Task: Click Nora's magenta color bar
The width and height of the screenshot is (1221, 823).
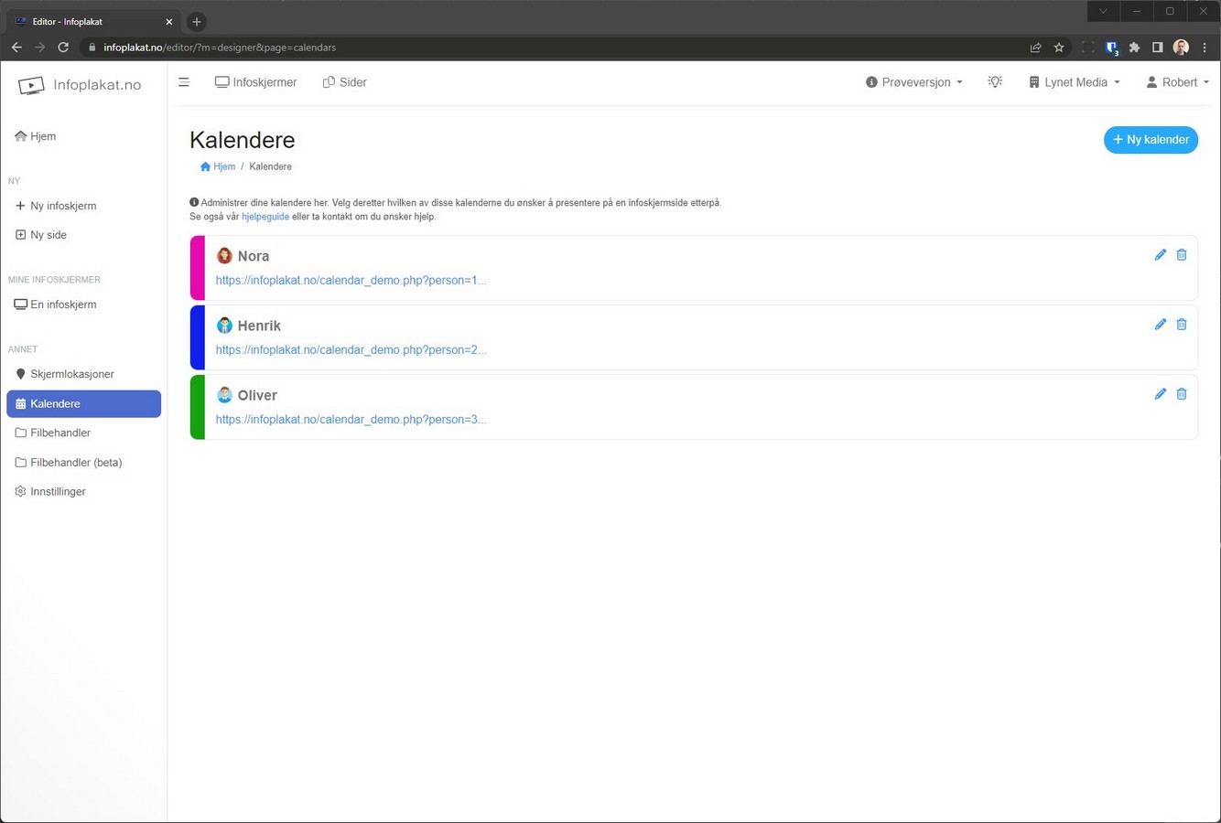Action: 197,268
